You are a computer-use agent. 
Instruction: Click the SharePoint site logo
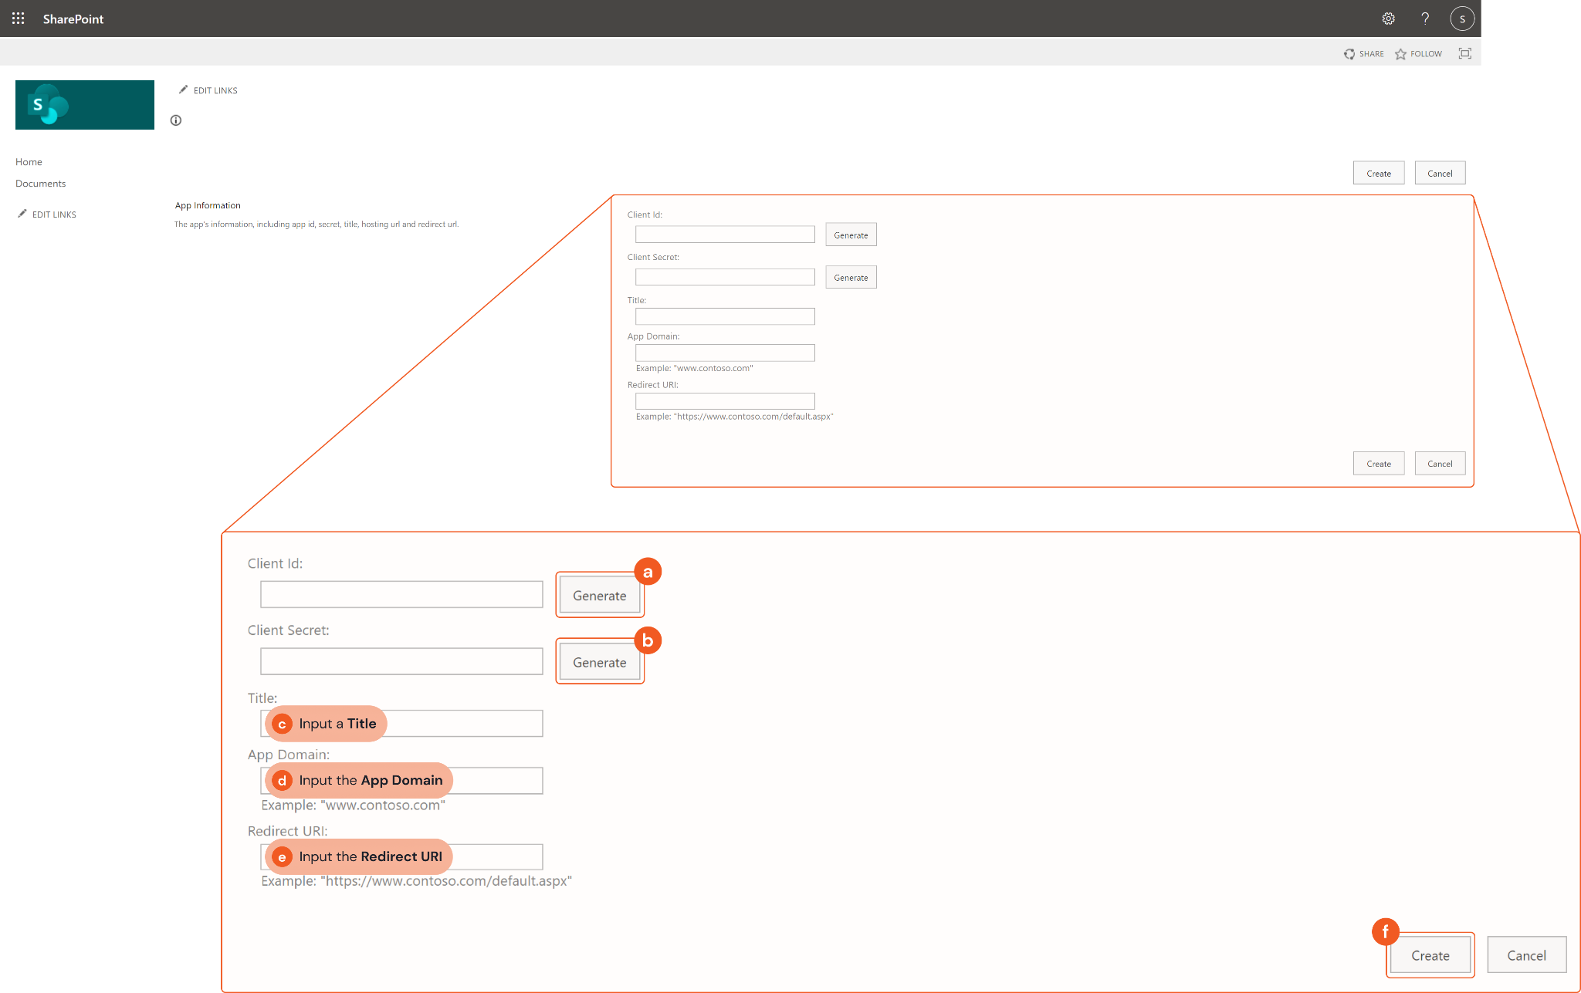click(x=85, y=105)
